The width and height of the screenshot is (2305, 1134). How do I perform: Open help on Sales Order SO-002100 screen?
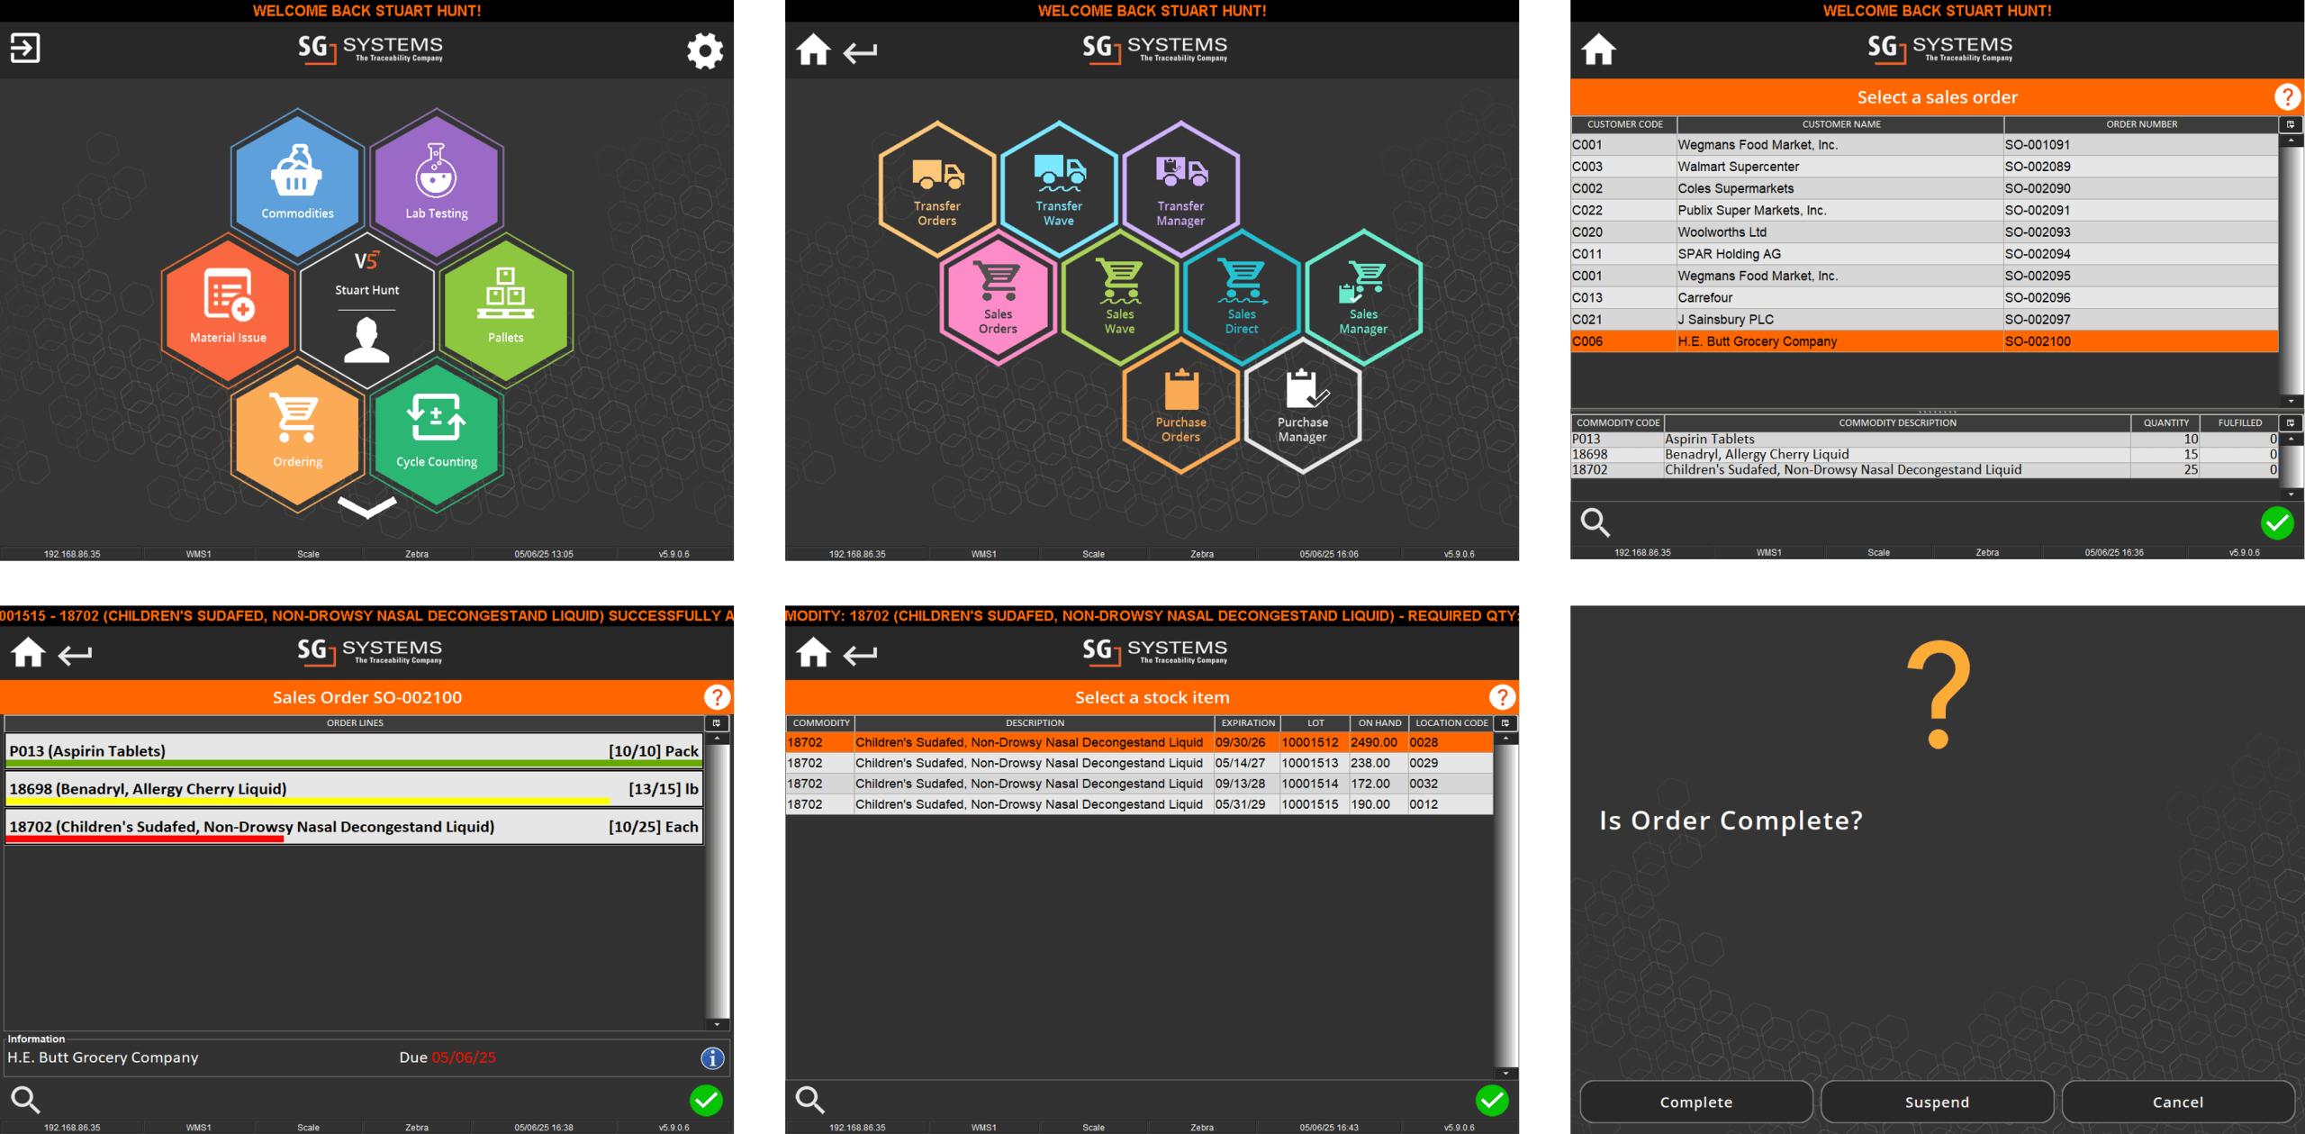click(x=717, y=697)
